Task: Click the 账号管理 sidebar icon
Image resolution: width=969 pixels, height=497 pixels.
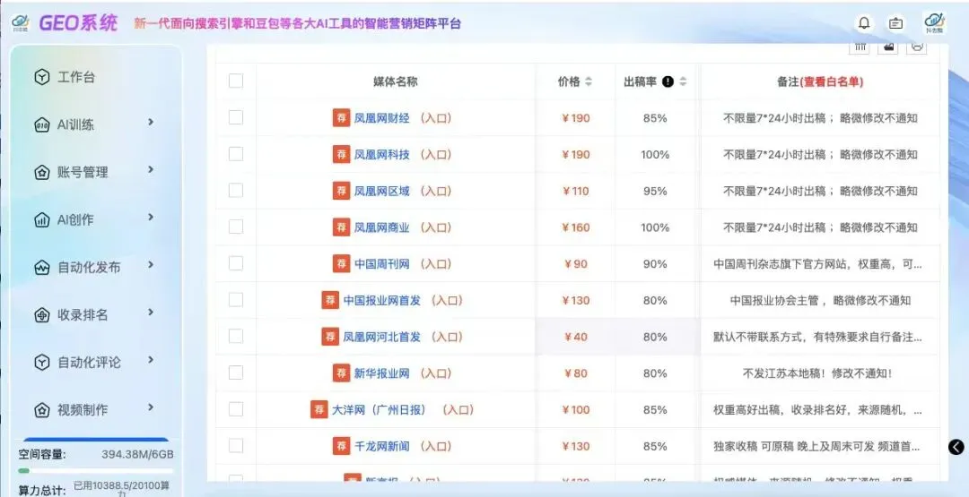Action: click(41, 173)
